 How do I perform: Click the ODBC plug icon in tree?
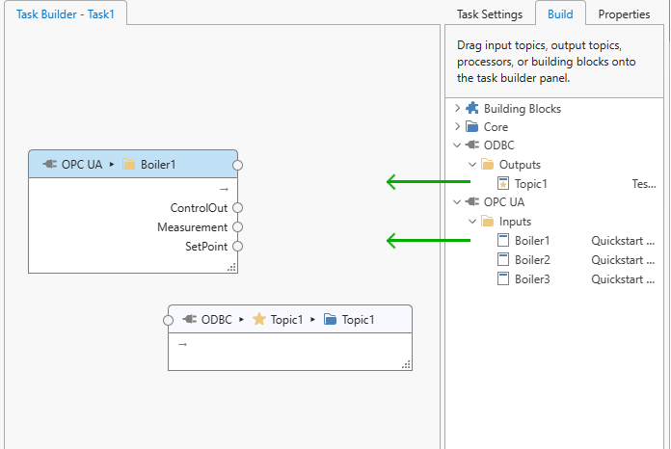click(x=471, y=145)
